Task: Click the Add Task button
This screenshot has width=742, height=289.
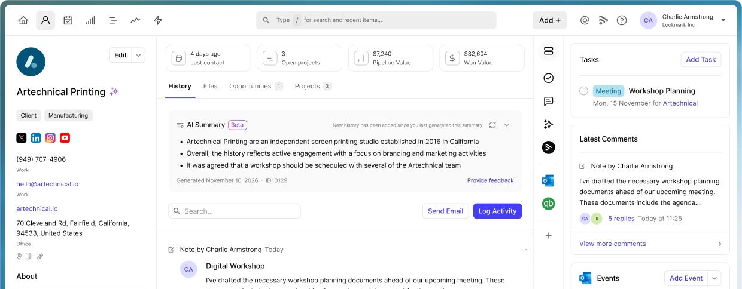Action: click(x=701, y=59)
